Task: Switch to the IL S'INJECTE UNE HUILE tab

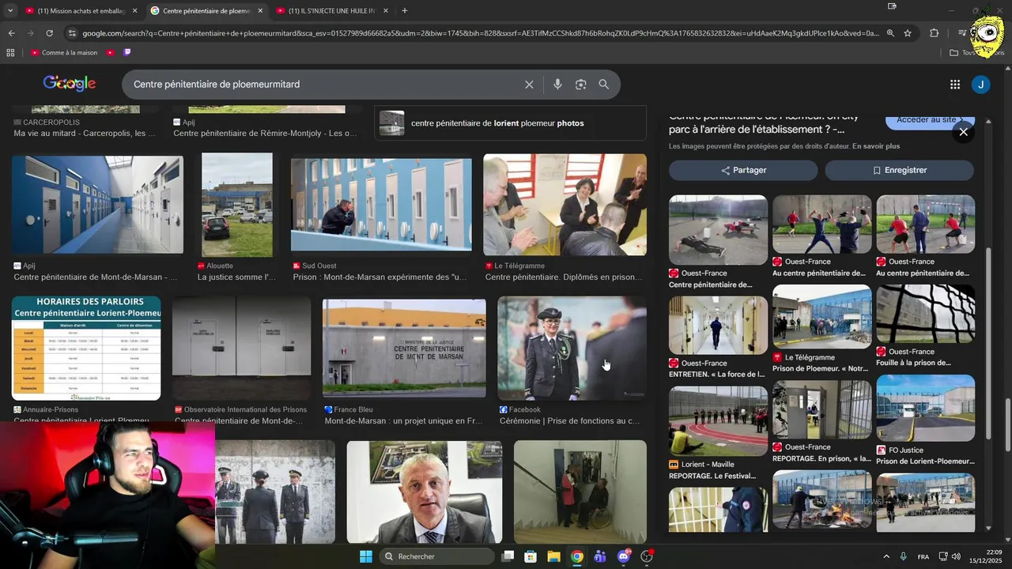Action: pos(331,11)
